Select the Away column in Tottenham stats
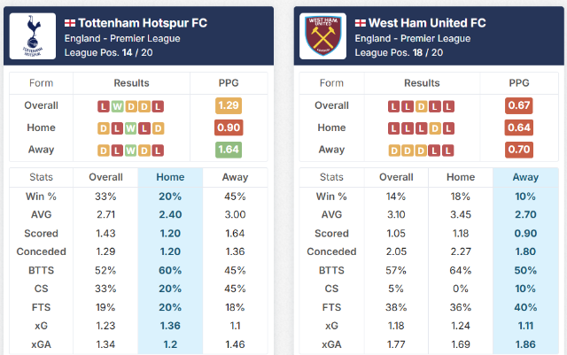This screenshot has height=355, width=567. [x=234, y=177]
